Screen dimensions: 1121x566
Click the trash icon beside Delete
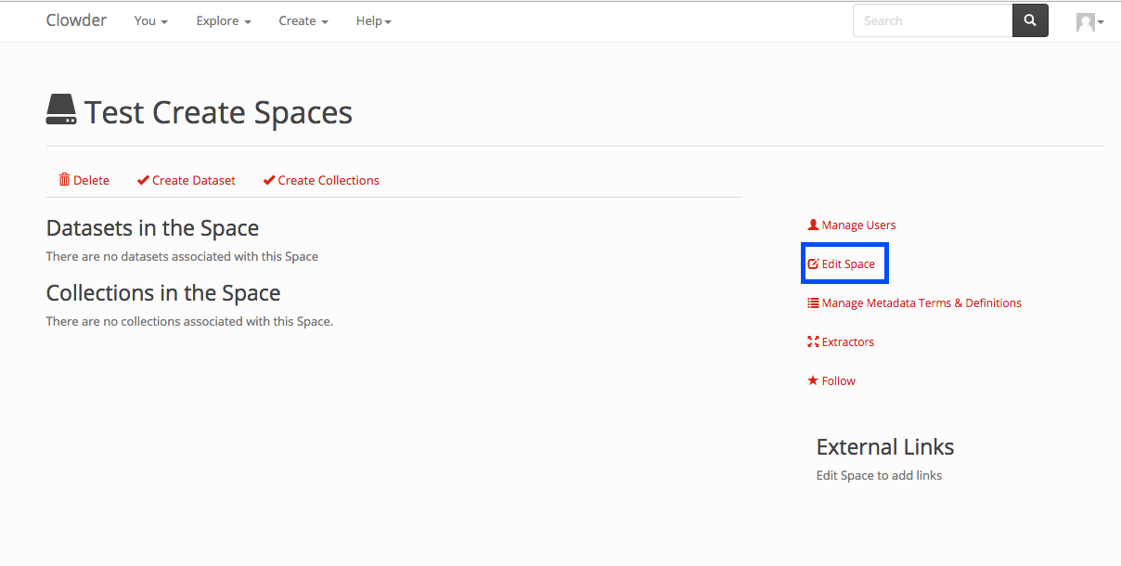click(64, 180)
